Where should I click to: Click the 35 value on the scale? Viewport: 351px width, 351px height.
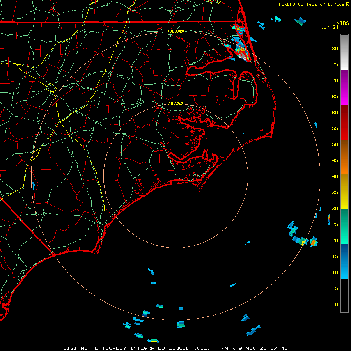[335, 193]
